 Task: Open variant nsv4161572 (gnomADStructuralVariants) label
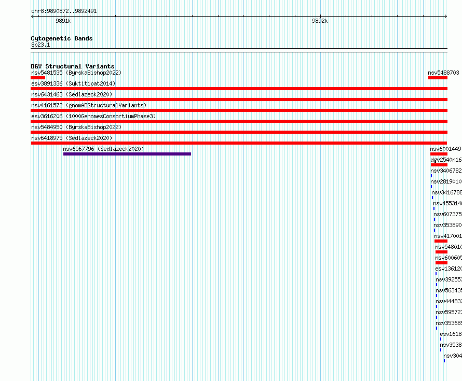(89, 105)
